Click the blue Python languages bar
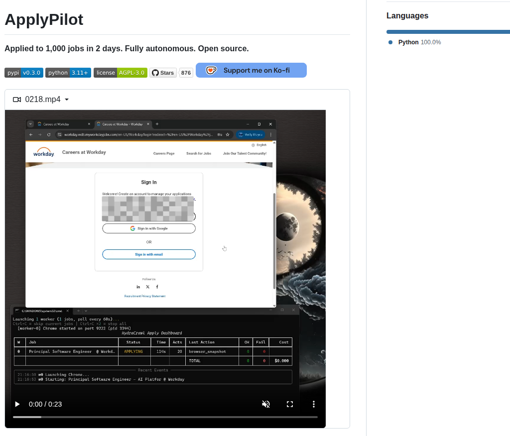The width and height of the screenshot is (510, 436). (x=448, y=32)
